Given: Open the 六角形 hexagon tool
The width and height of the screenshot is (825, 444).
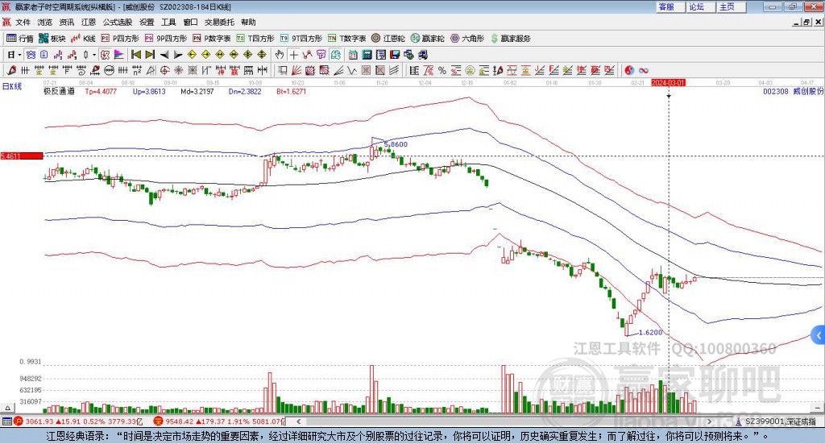Looking at the screenshot, I should [x=467, y=39].
